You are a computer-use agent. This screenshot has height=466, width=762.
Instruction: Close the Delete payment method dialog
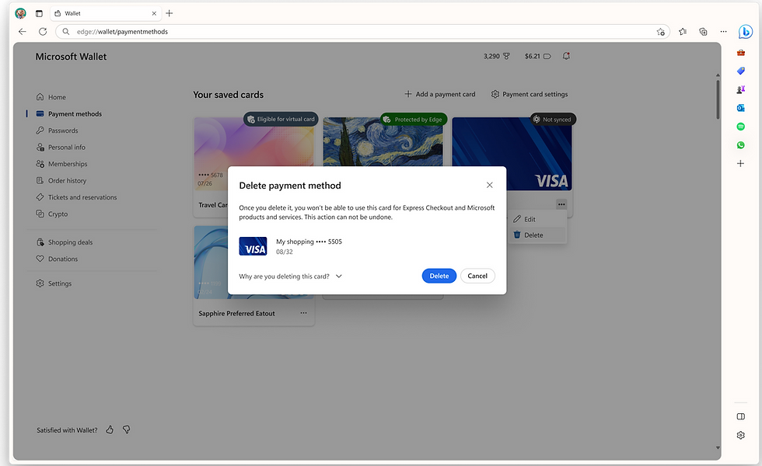pyautogui.click(x=489, y=185)
